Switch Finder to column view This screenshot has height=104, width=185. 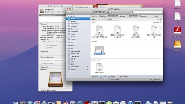(99, 12)
